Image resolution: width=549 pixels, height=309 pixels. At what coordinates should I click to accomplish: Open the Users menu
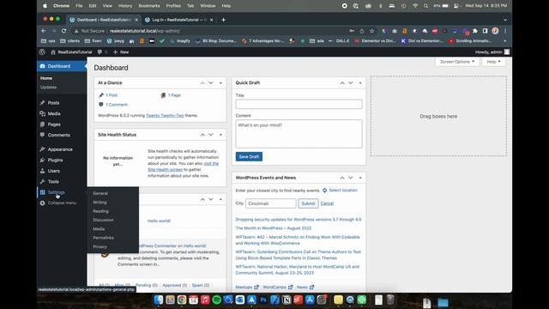[53, 171]
